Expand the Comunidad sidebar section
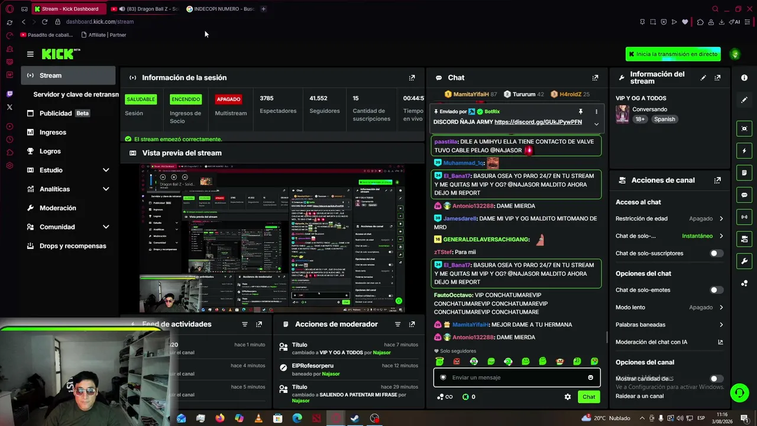The image size is (757, 426). (106, 227)
